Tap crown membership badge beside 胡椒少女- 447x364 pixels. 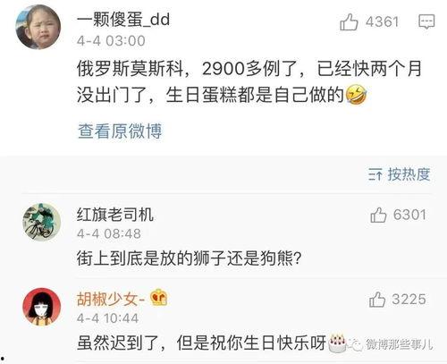click(159, 298)
